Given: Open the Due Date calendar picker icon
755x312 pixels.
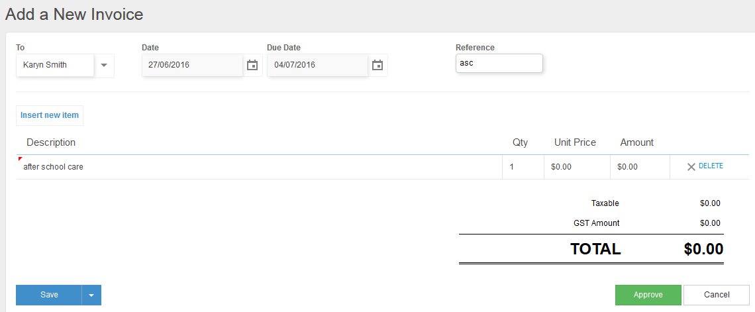Looking at the screenshot, I should point(377,65).
